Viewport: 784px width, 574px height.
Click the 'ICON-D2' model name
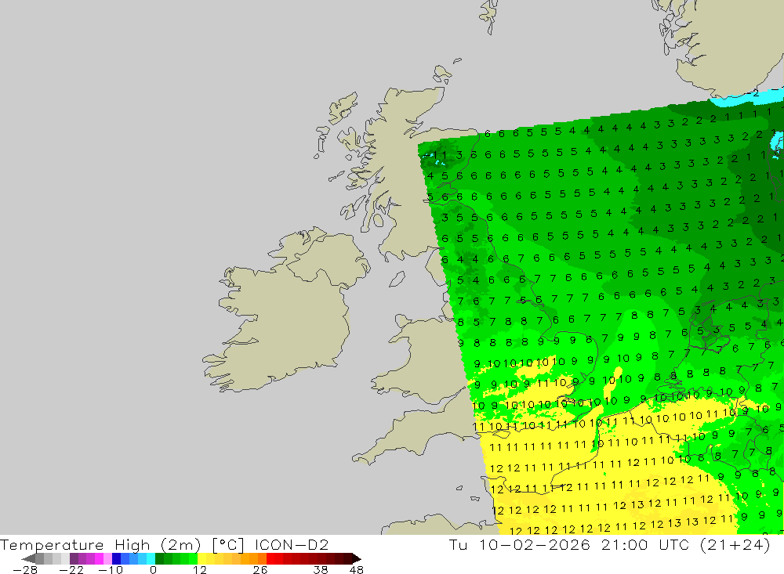coord(292,544)
